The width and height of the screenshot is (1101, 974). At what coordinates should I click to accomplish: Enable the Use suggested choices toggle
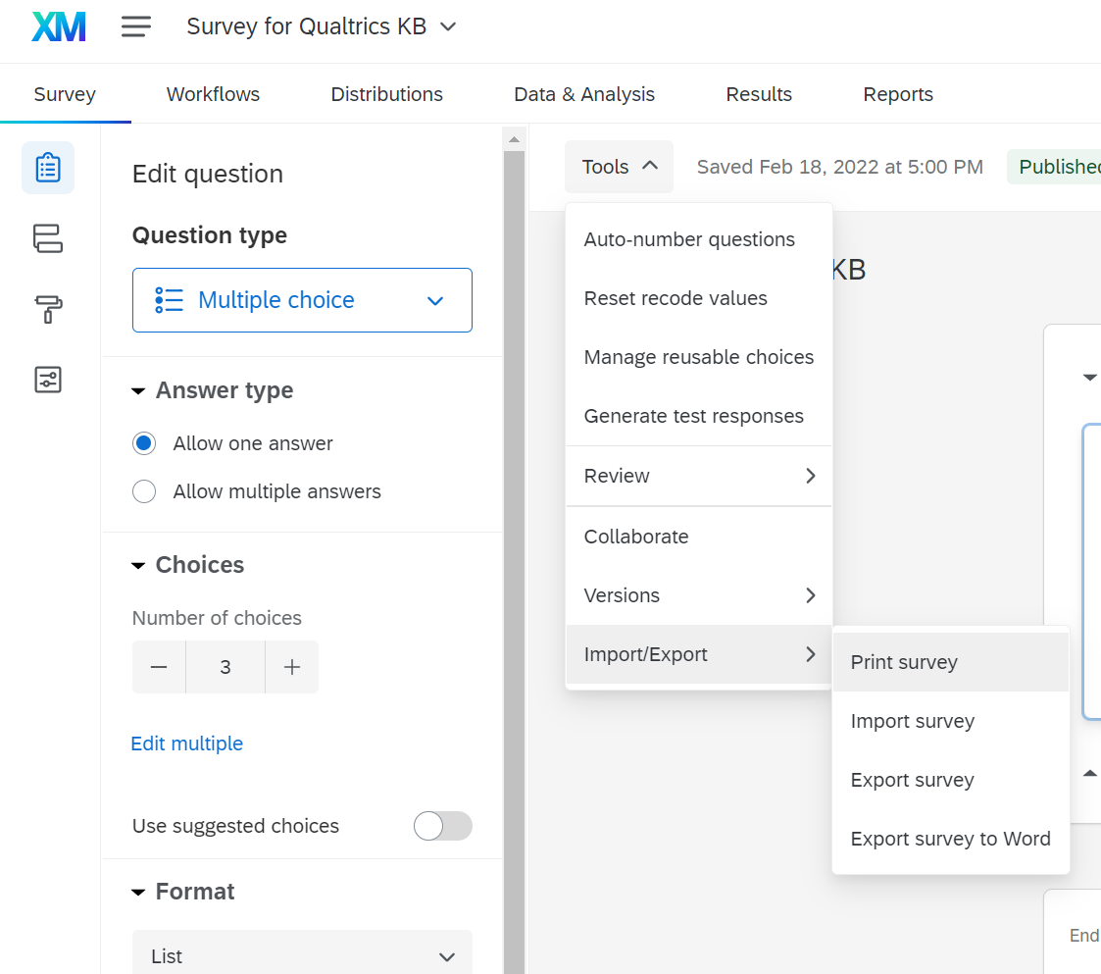click(x=442, y=826)
